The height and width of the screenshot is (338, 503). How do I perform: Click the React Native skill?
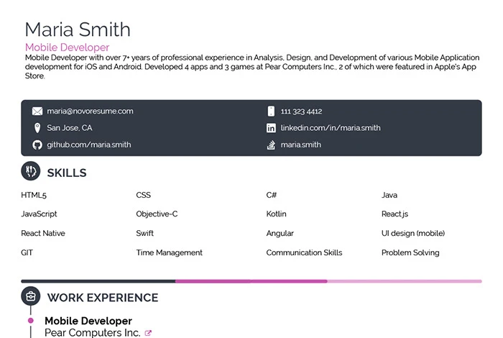pos(43,234)
